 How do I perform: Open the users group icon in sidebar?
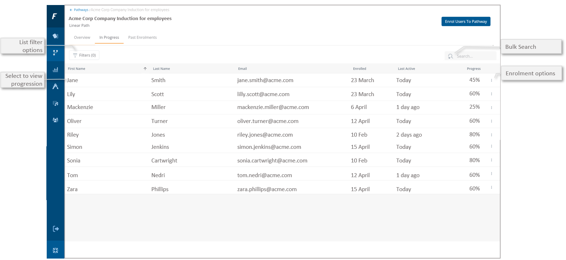pyautogui.click(x=55, y=120)
